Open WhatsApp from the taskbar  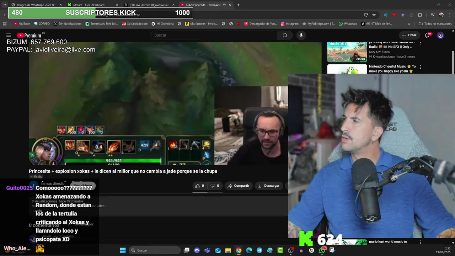point(322,250)
